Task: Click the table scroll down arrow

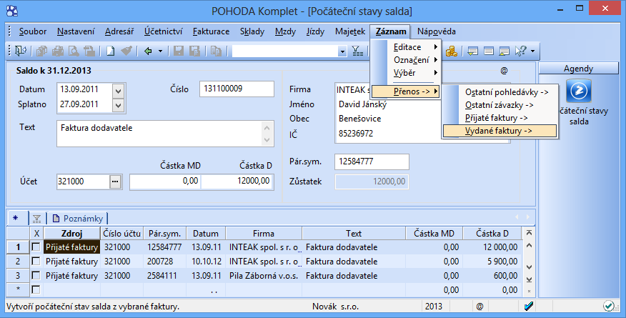Action: [529, 267]
